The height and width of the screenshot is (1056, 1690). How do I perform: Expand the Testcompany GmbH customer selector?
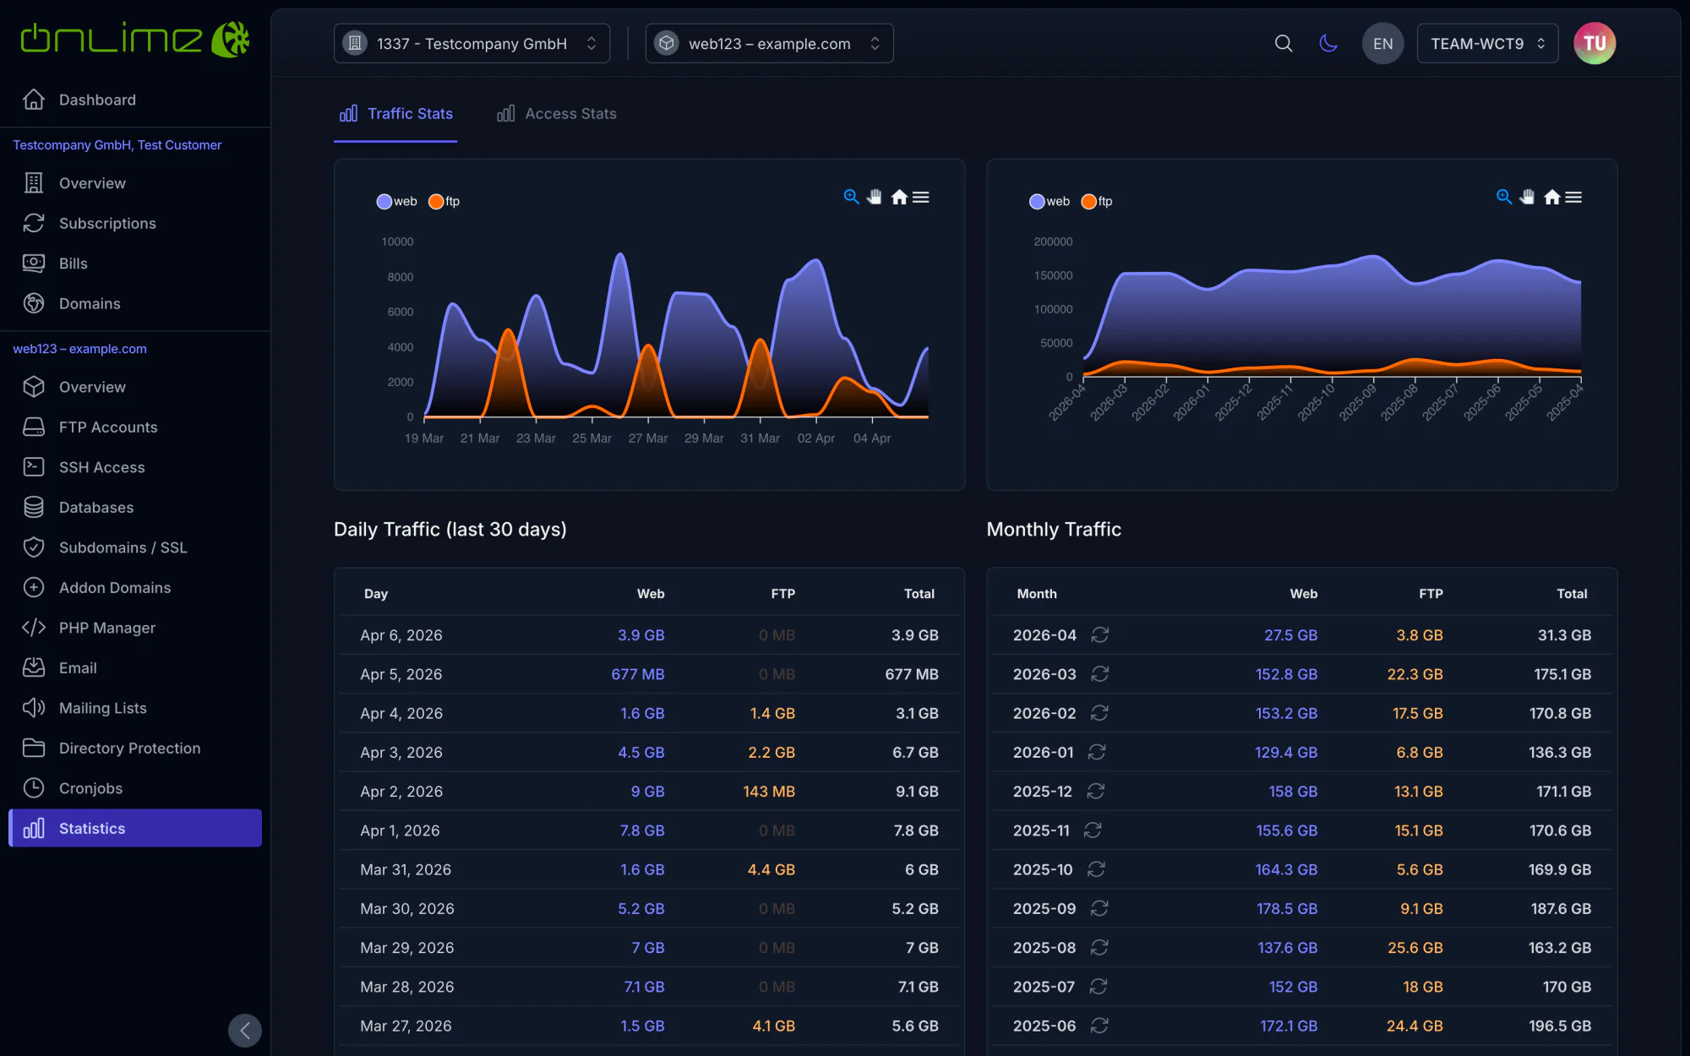(472, 43)
